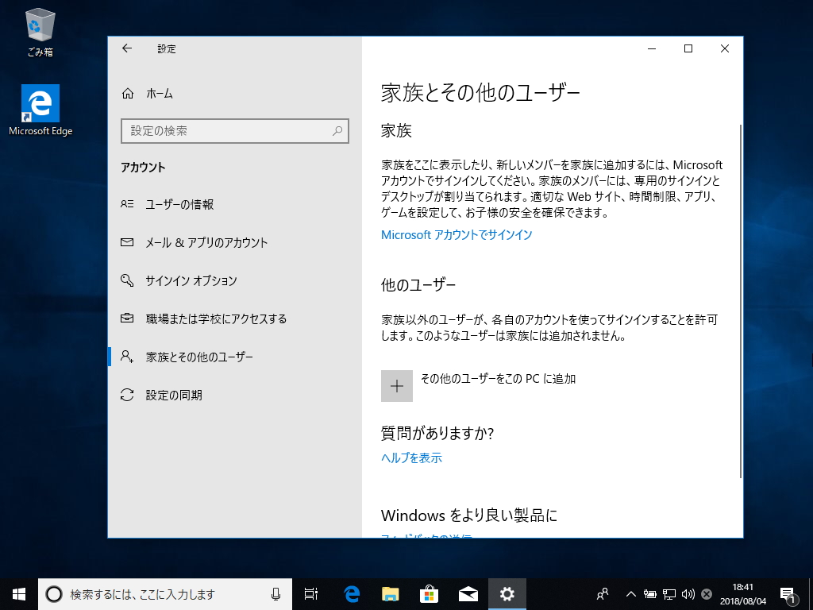Open the Mail app from the taskbar
This screenshot has height=610, width=813.
pos(468,593)
